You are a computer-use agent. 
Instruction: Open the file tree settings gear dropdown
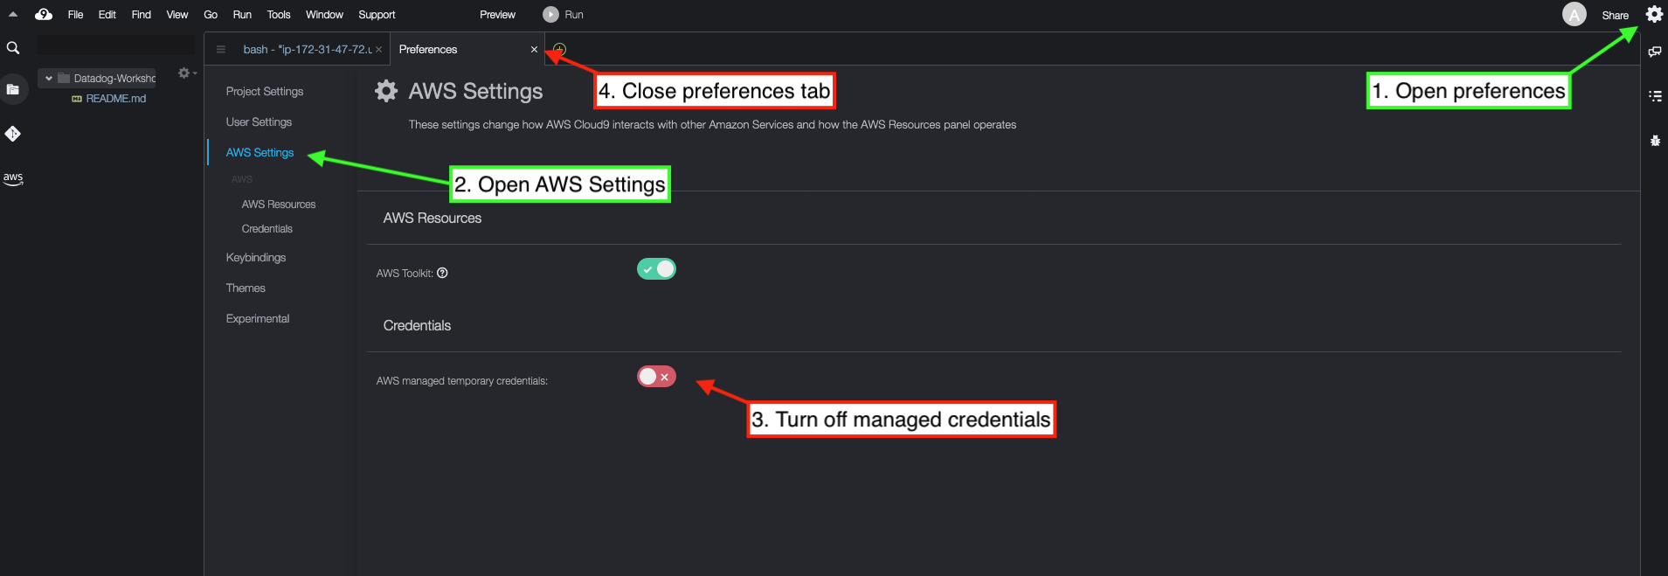[x=187, y=73]
